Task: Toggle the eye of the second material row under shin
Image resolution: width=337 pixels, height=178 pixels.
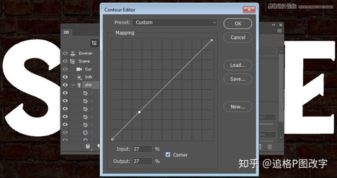Action: [65, 101]
